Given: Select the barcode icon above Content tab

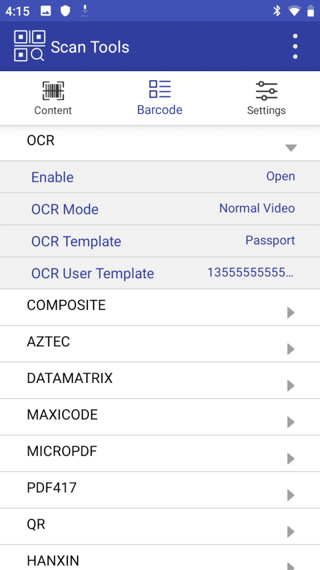Looking at the screenshot, I should 53,90.
